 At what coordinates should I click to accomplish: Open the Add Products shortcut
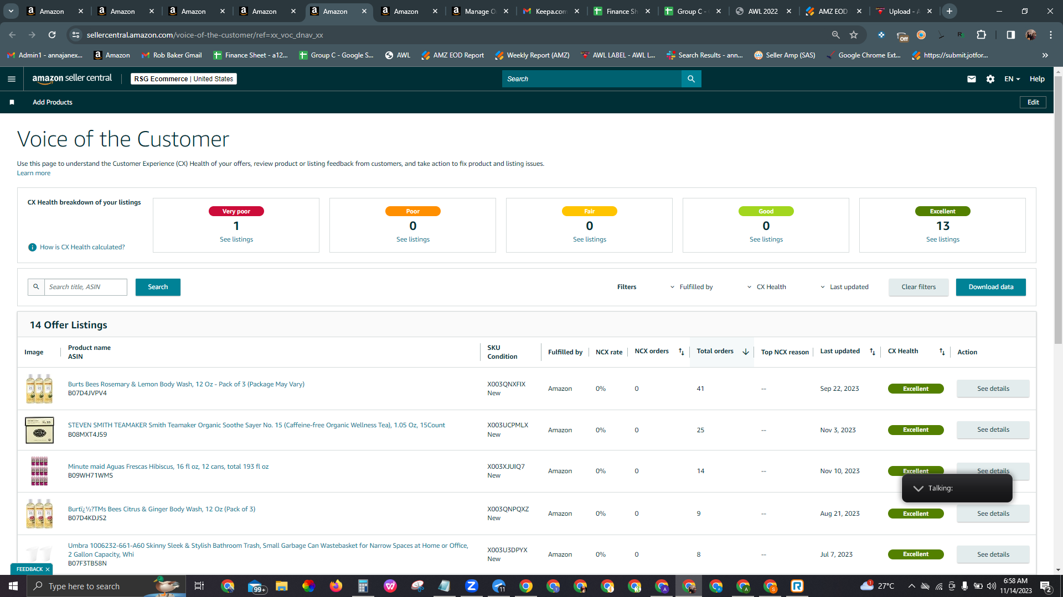(53, 102)
